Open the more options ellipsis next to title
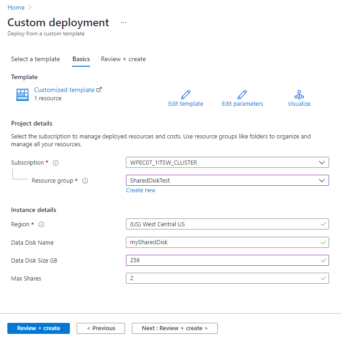The width and height of the screenshot is (341, 344). 124,23
